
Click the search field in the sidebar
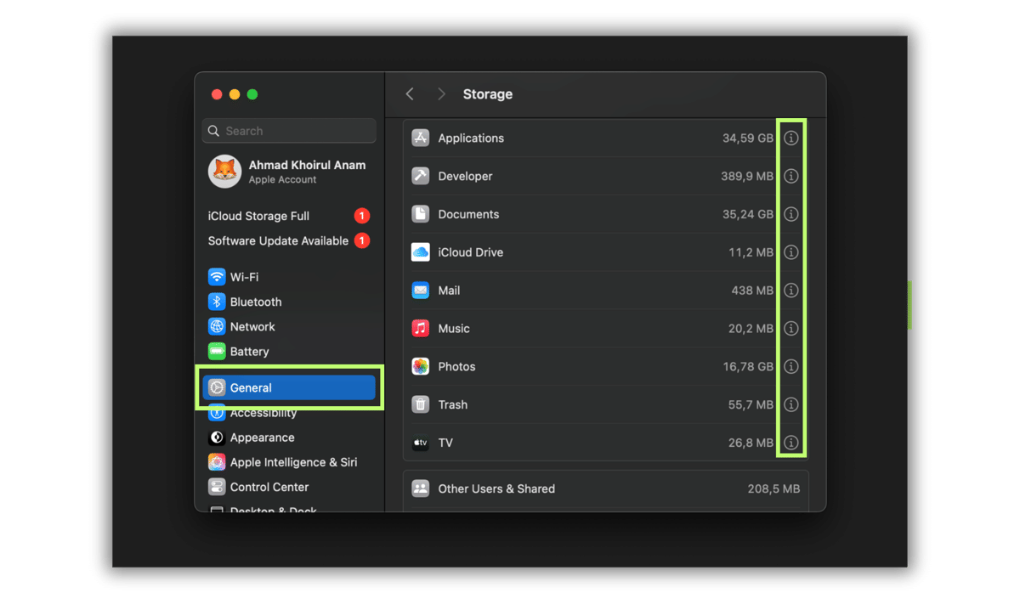point(288,130)
